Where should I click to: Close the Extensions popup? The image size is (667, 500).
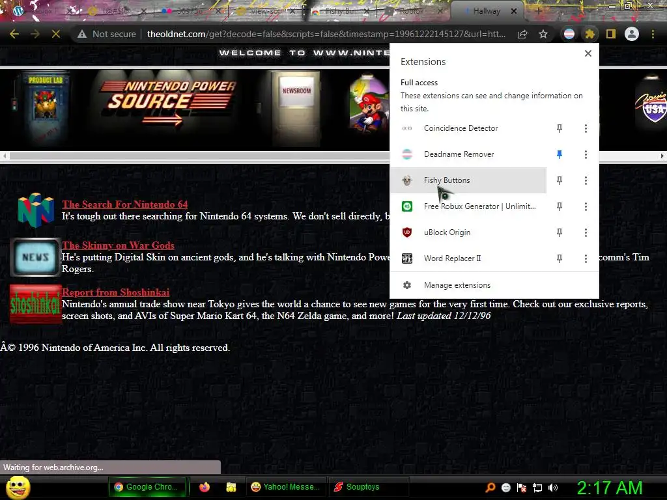point(588,53)
